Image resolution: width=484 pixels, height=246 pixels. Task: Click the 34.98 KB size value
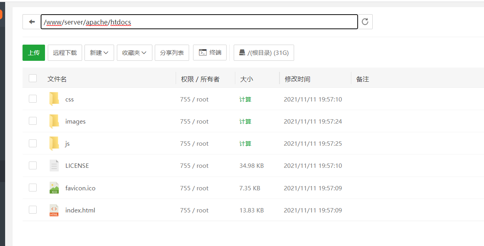point(251,166)
